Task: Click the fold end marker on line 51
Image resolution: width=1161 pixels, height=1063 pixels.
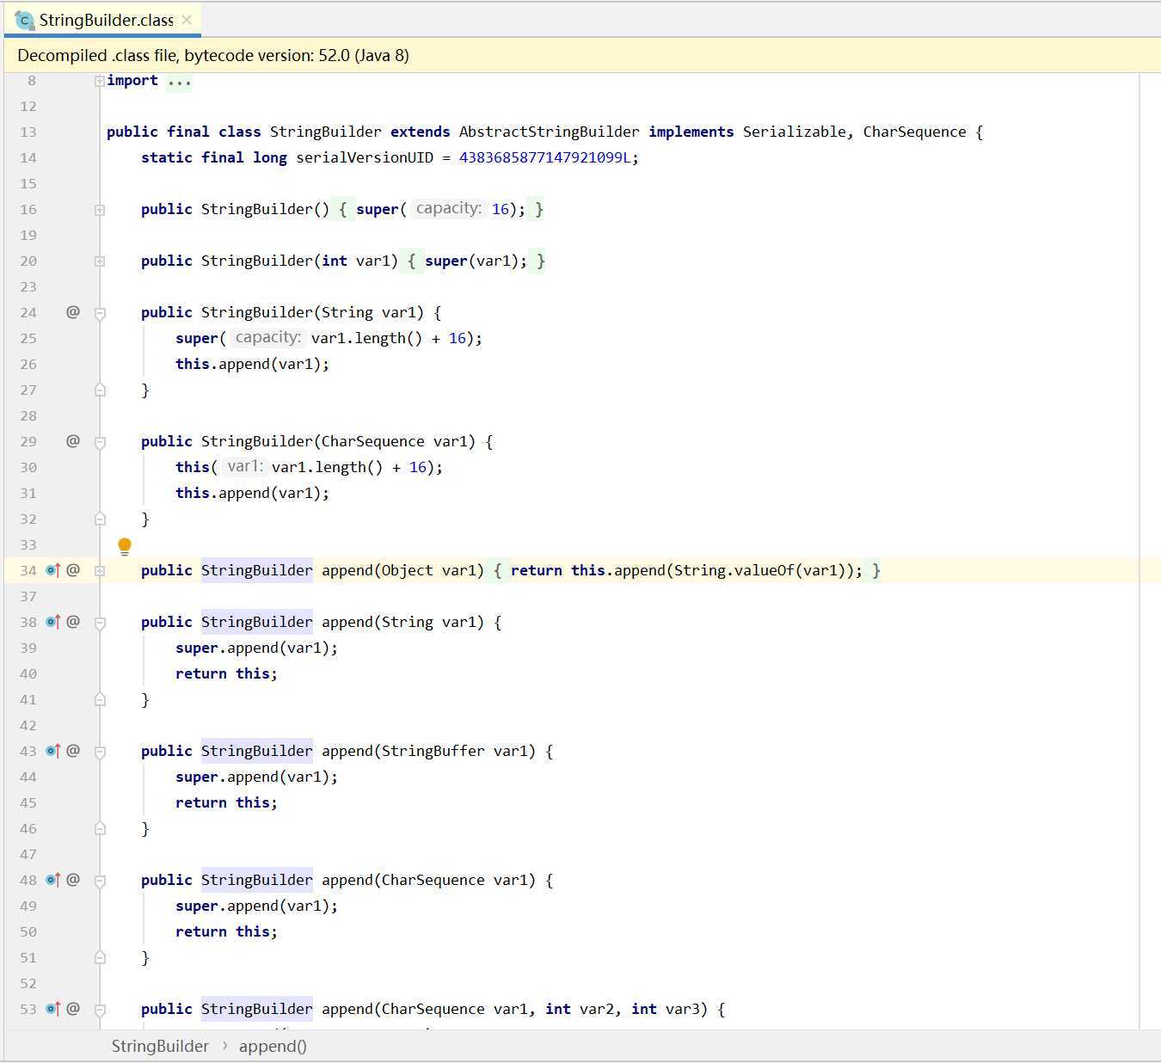Action: 100,957
